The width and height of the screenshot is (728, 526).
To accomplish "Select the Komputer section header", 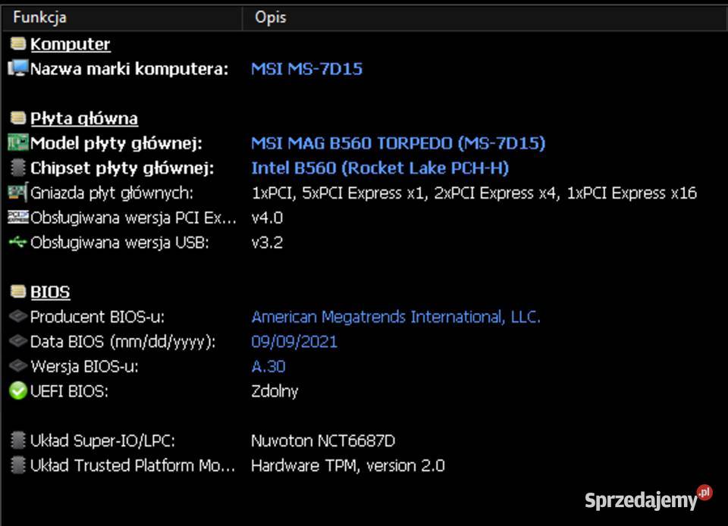I will pos(70,44).
